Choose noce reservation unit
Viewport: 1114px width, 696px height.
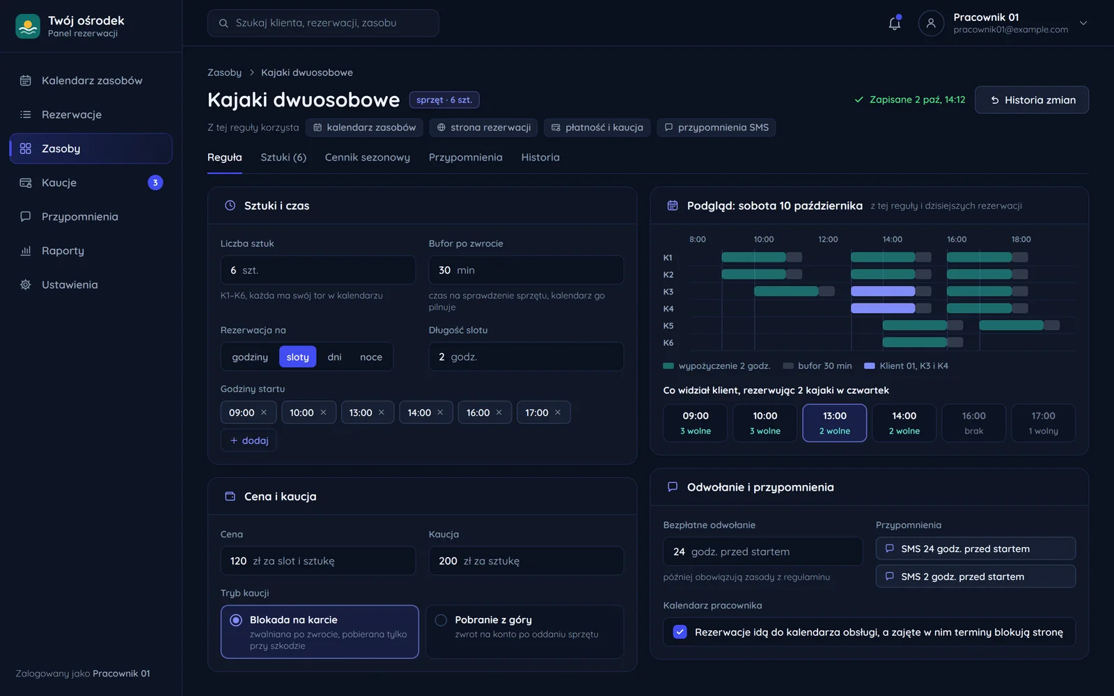371,357
